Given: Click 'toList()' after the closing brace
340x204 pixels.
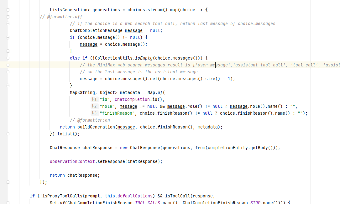Looking at the screenshot, I should [x=67, y=134].
